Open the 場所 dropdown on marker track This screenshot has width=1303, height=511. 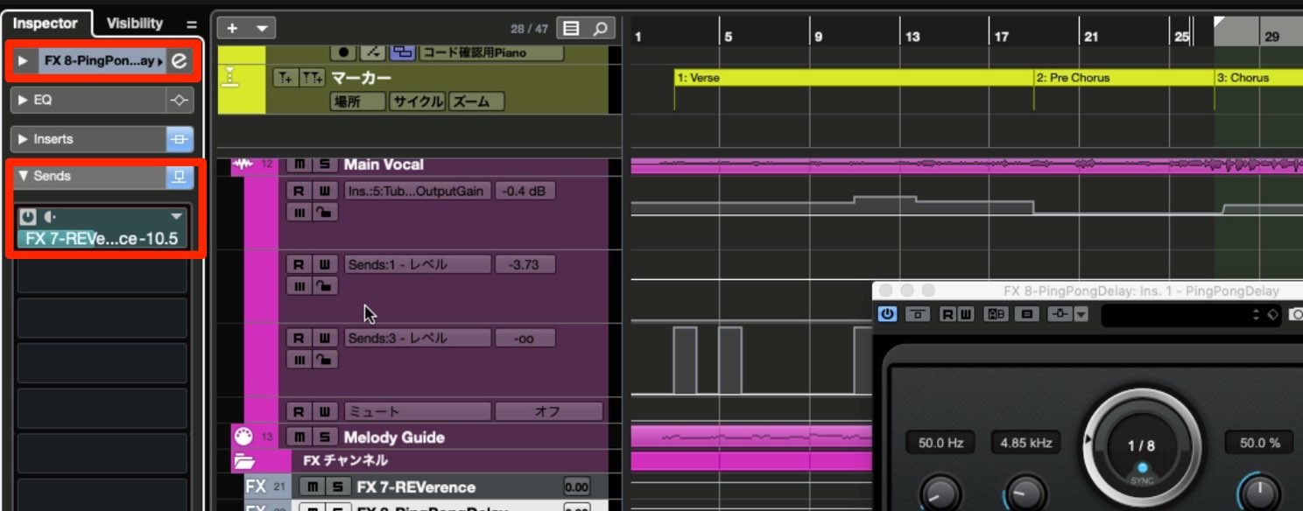coord(357,101)
